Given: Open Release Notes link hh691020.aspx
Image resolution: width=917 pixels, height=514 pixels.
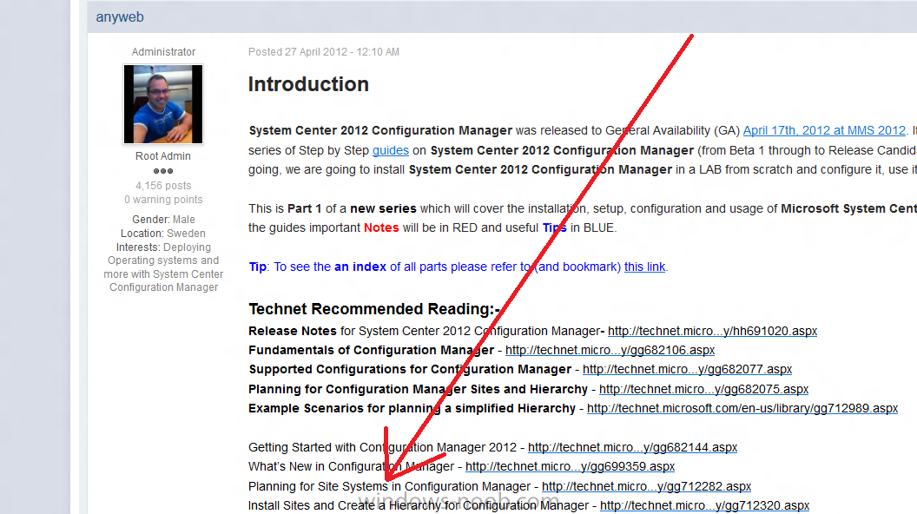Looking at the screenshot, I should point(712,331).
